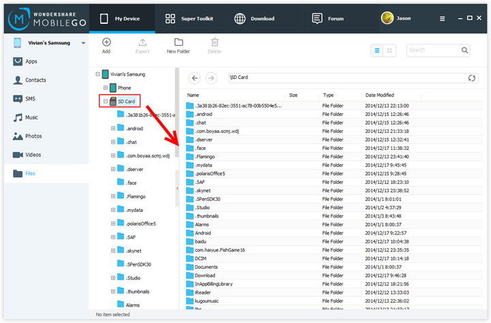
Task: Click the Wondershare MobileGo logo
Action: point(47,19)
